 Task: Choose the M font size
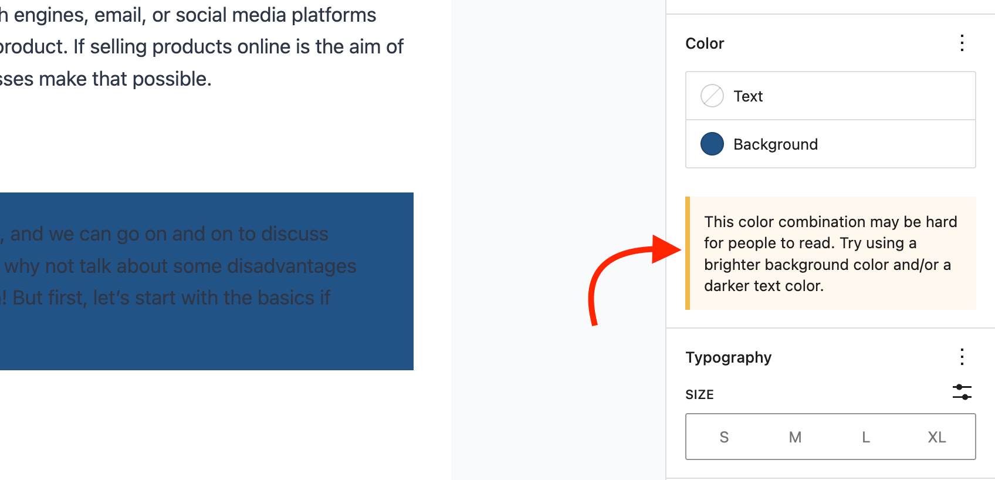click(795, 437)
